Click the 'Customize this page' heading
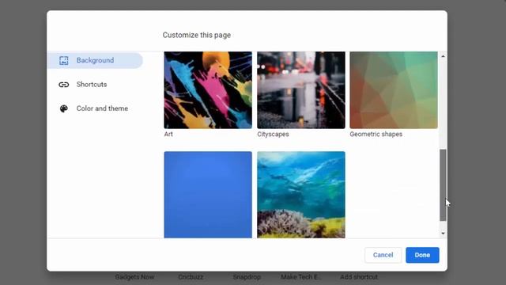The height and width of the screenshot is (285, 506). [x=197, y=35]
